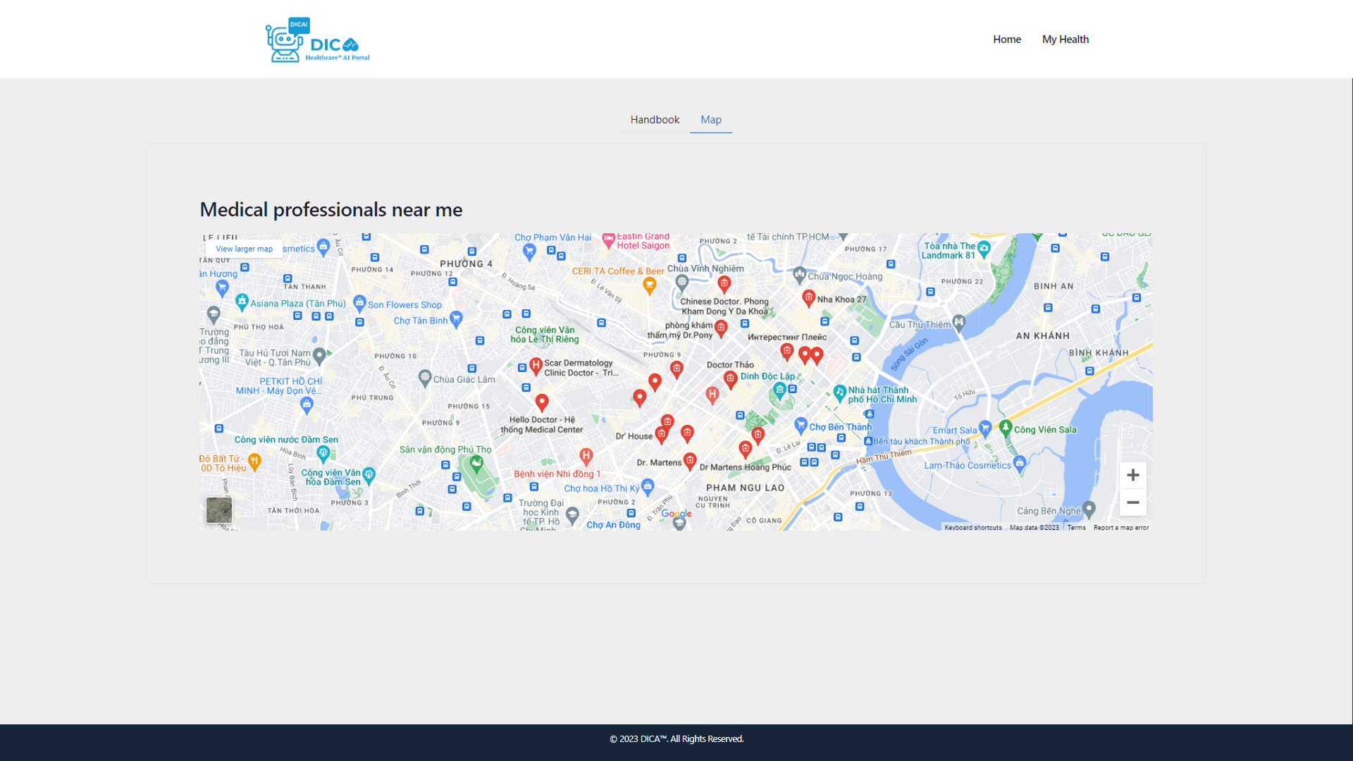The height and width of the screenshot is (761, 1353).
Task: Select the Map tab
Action: tap(710, 120)
